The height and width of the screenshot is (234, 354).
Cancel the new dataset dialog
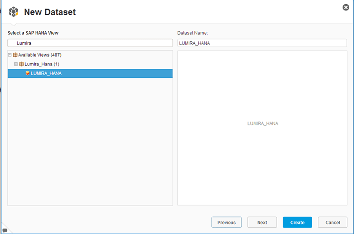point(333,222)
